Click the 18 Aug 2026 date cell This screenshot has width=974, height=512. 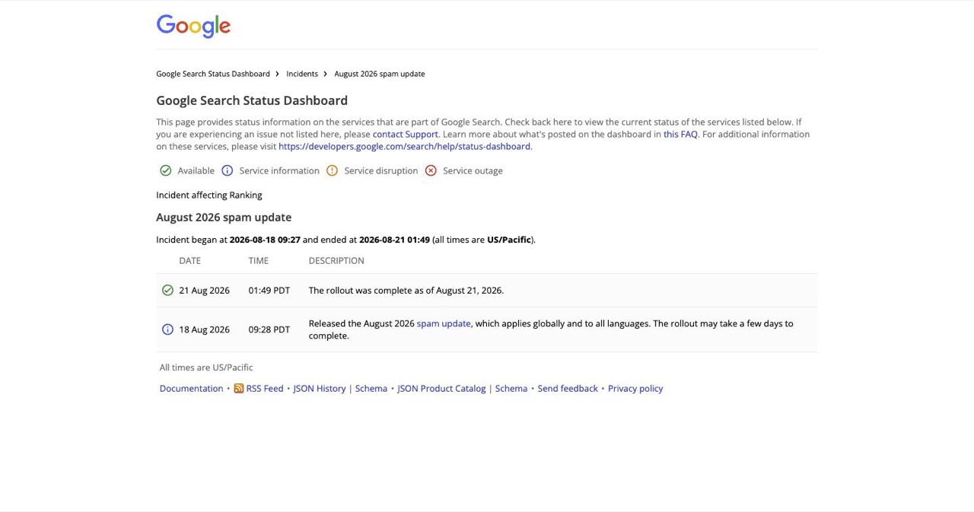click(204, 329)
